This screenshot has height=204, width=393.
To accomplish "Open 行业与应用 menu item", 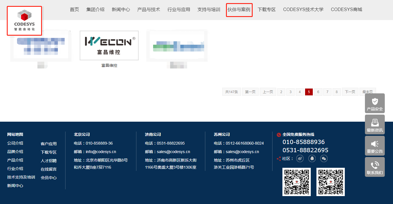I will click(179, 9).
